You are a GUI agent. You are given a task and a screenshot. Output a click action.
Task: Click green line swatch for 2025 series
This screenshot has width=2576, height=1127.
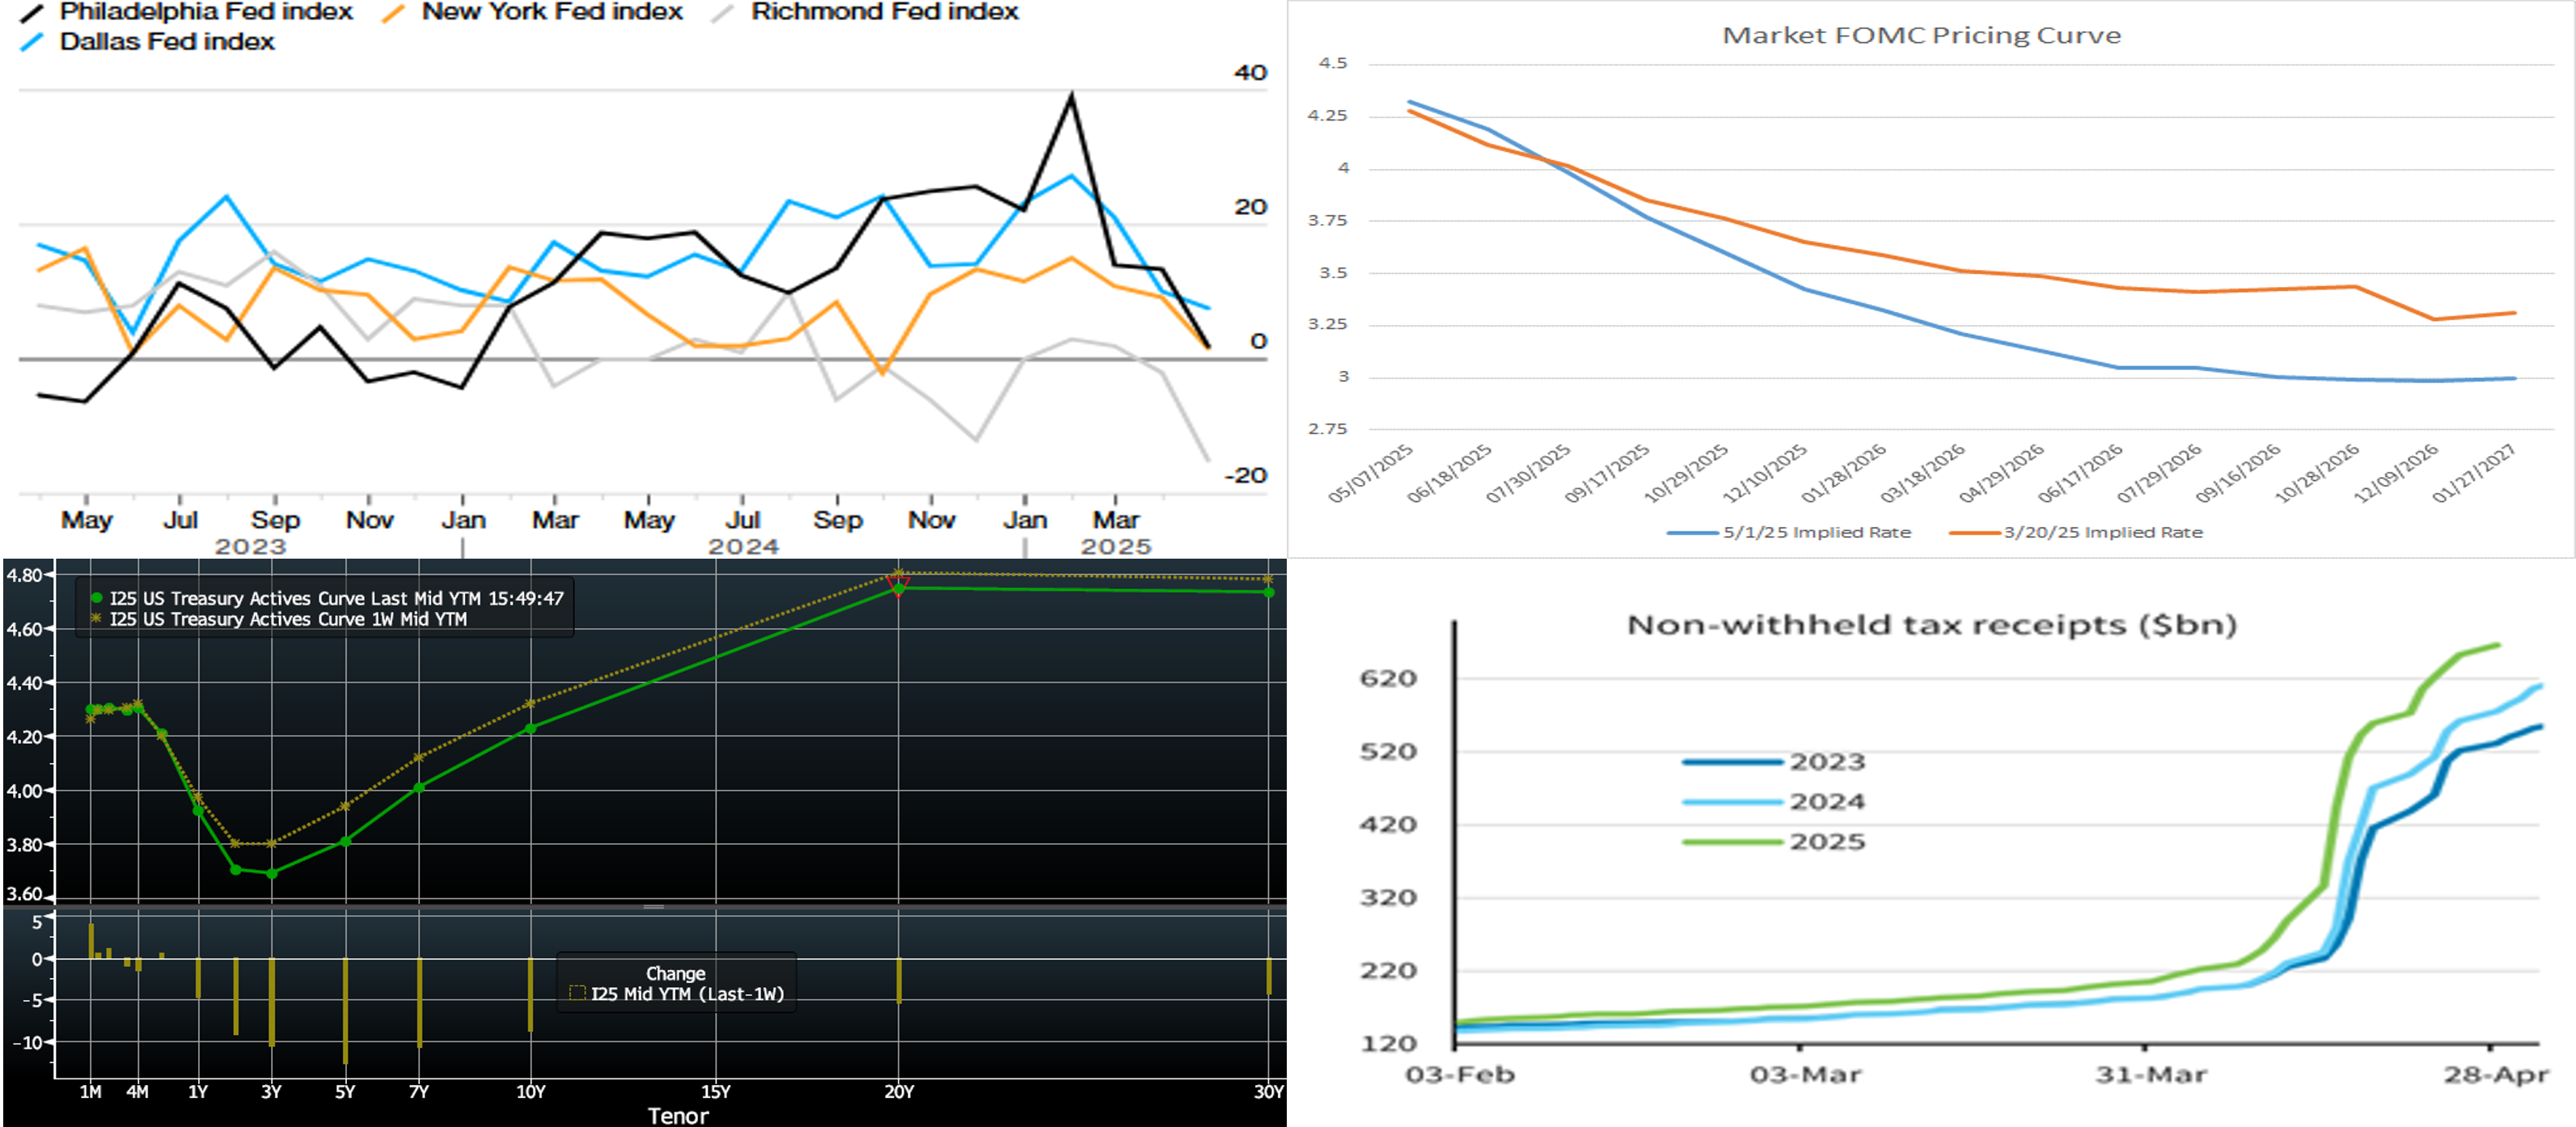1732,842
